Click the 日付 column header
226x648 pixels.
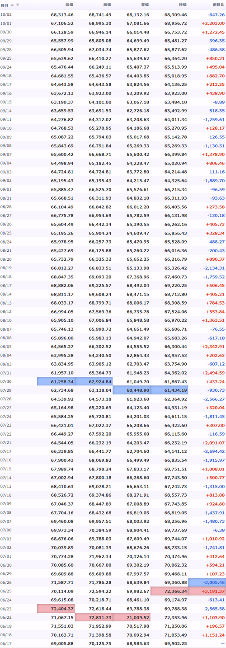pos(4,5)
